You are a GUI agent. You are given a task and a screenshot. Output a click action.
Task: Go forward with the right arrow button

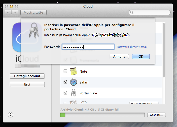(x=15, y=12)
